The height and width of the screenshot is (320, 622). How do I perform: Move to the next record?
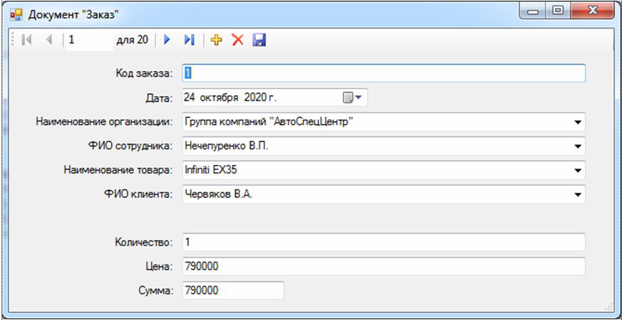point(167,41)
